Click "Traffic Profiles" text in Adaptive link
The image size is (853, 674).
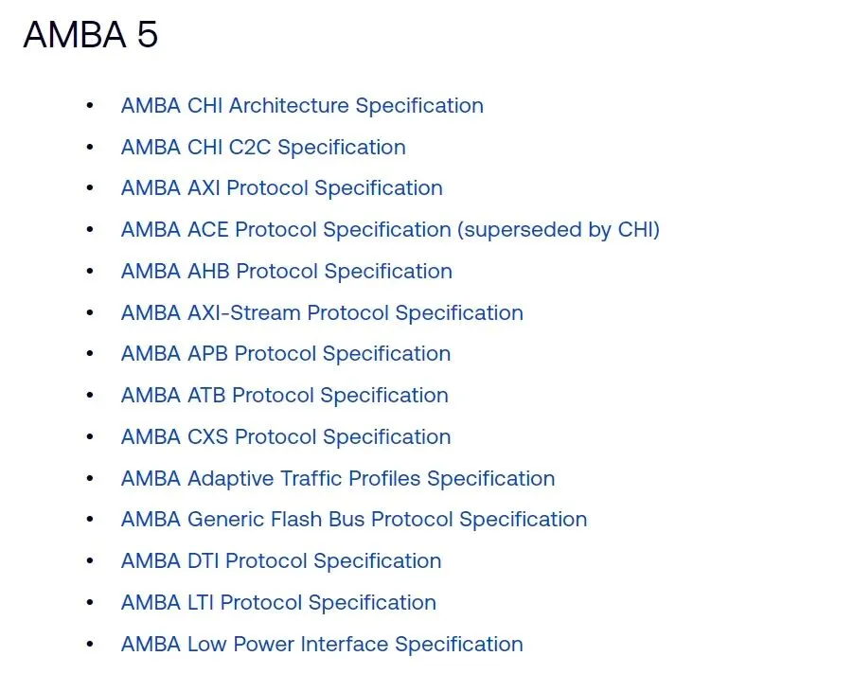click(x=350, y=479)
